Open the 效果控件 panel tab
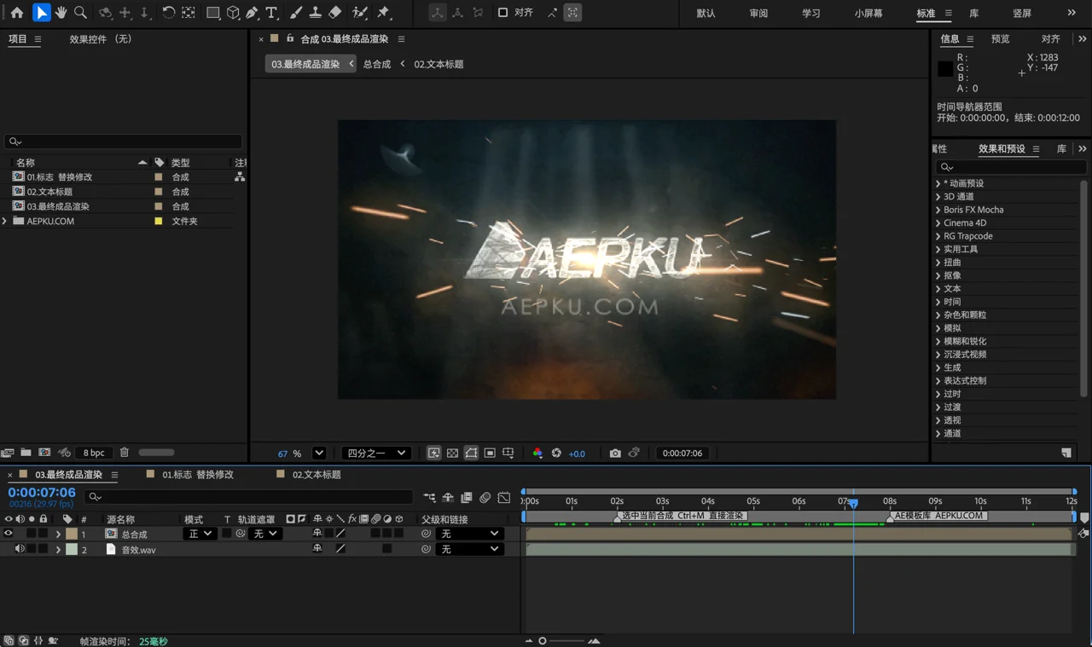The height and width of the screenshot is (647, 1092). pyautogui.click(x=101, y=39)
